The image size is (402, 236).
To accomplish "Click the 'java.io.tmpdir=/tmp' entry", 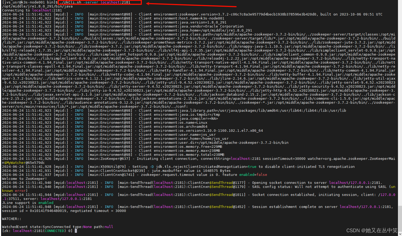I will (x=200, y=114).
